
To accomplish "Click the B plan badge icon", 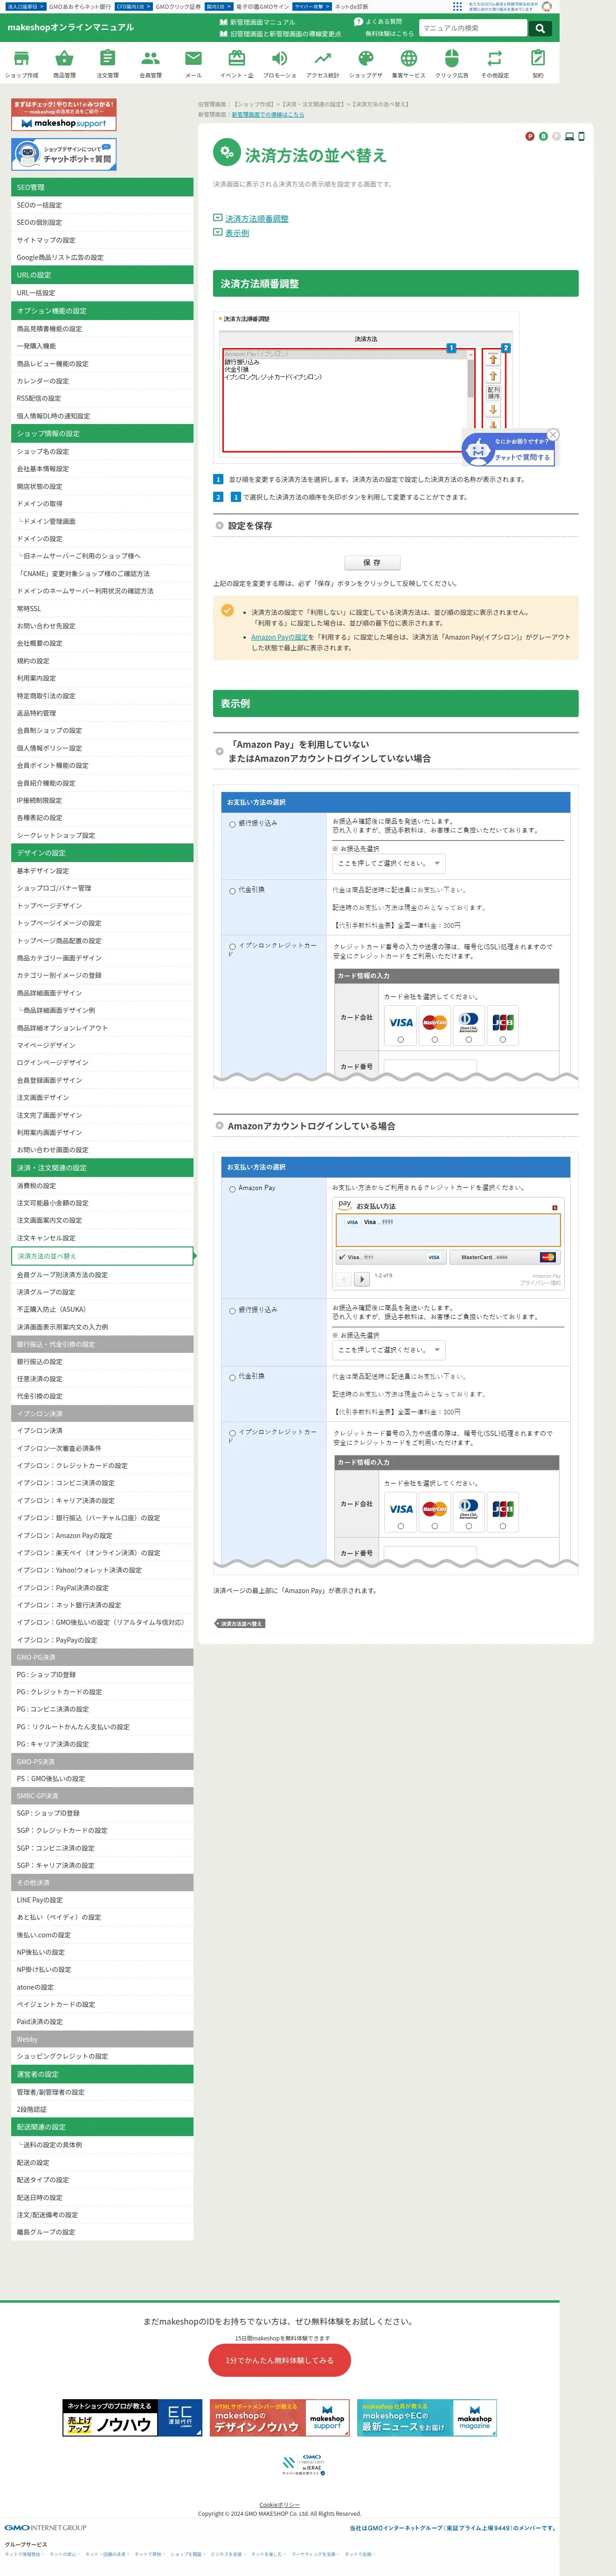I will pos(543,136).
